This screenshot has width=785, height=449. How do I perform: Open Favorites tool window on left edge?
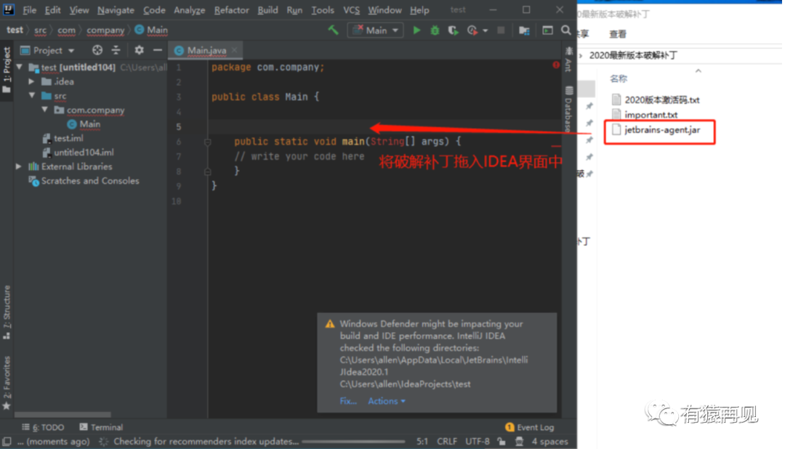click(x=7, y=383)
